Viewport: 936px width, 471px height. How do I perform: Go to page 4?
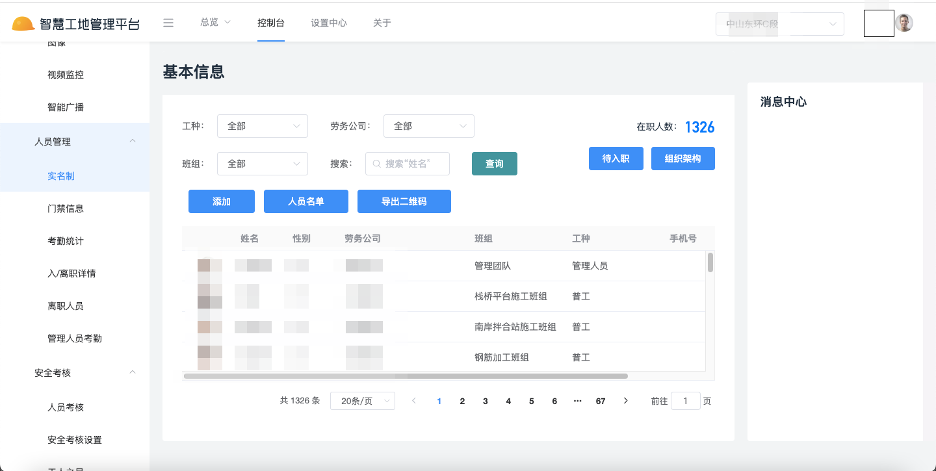pyautogui.click(x=508, y=401)
